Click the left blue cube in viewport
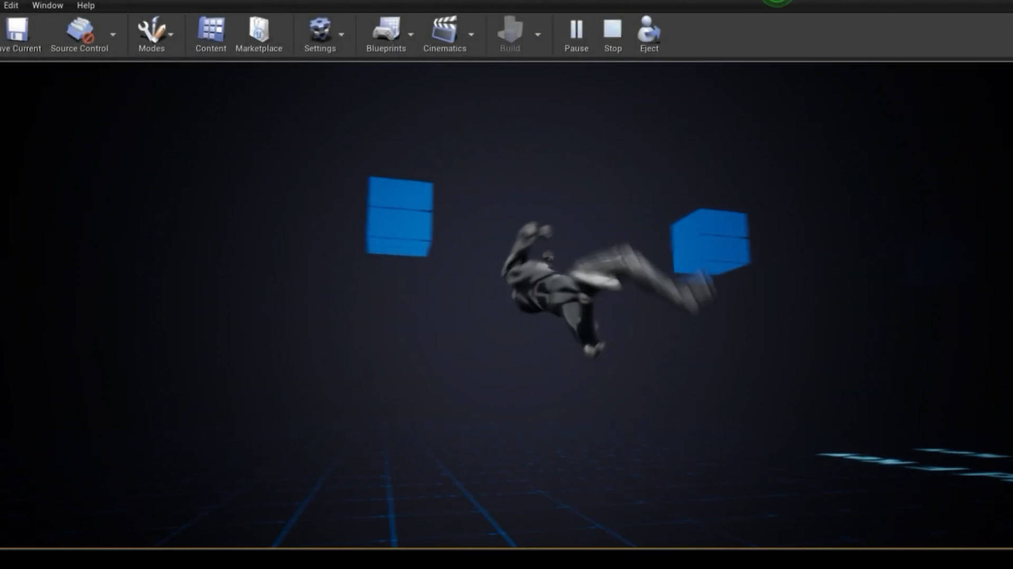The width and height of the screenshot is (1013, 569). [400, 217]
